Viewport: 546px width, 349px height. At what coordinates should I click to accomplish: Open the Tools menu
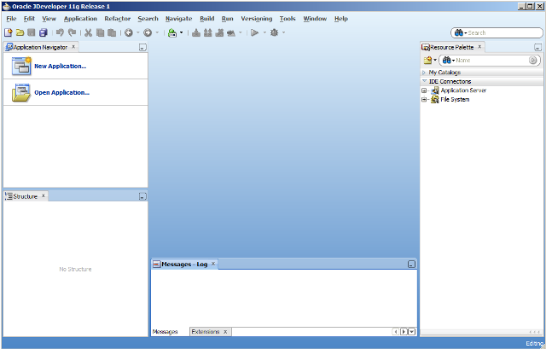pyautogui.click(x=288, y=19)
